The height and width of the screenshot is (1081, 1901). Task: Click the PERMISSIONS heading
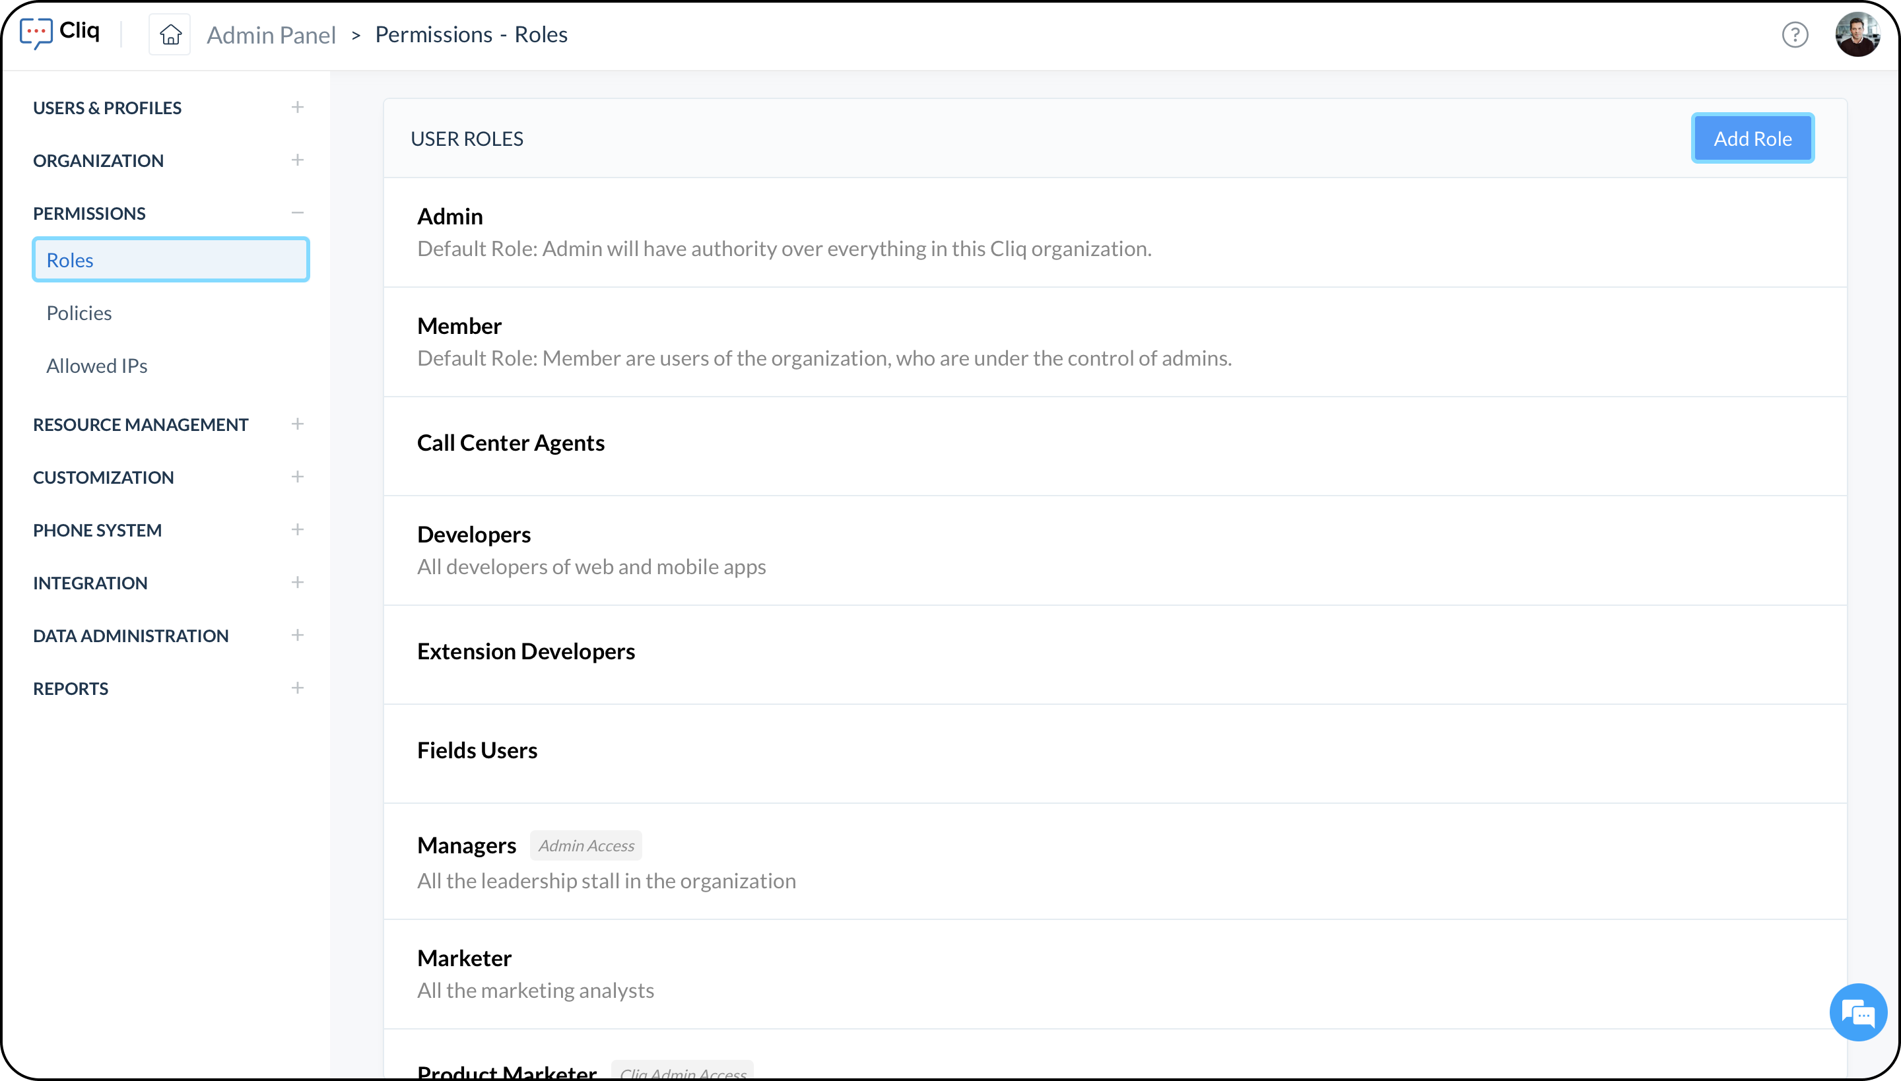click(x=89, y=213)
